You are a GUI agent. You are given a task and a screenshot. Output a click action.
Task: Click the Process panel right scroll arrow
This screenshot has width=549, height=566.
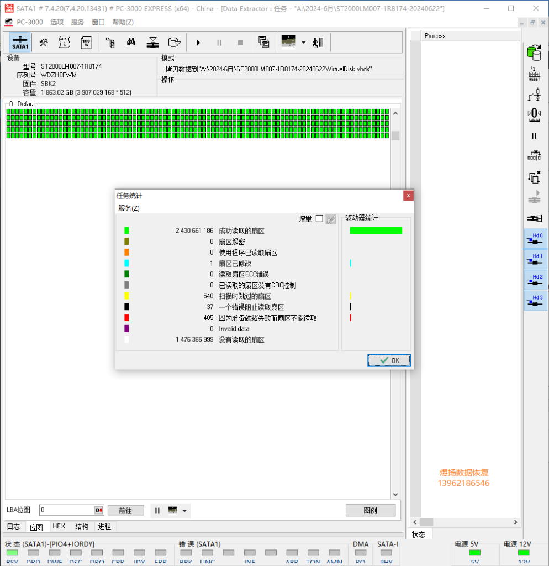(516, 522)
